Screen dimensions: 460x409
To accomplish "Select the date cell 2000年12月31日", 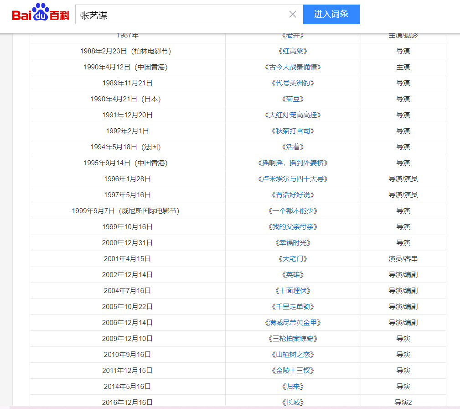I will 127,243.
